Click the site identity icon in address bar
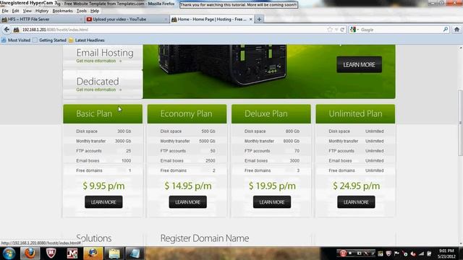This screenshot has width=463, height=260. click(16, 30)
